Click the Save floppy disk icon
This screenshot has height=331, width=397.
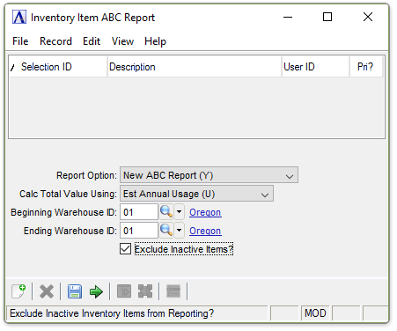tap(75, 291)
